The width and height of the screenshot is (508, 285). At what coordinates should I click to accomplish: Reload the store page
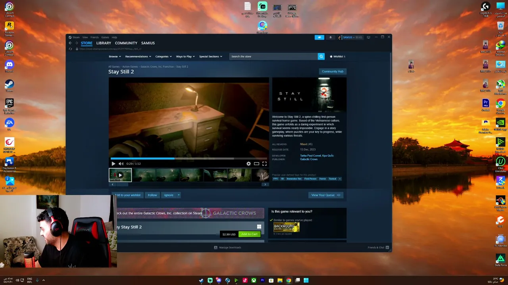tap(71, 49)
